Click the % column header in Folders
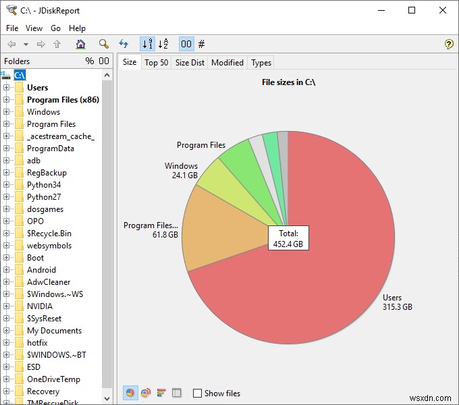This screenshot has height=405, width=459. point(90,61)
